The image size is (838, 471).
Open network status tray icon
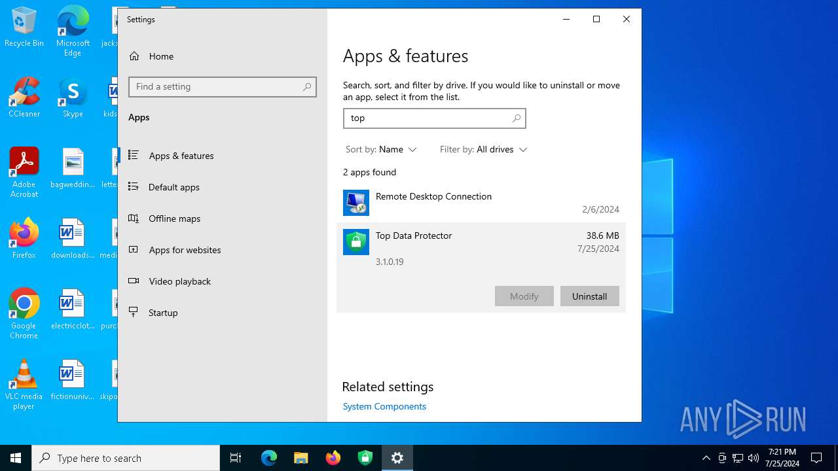coord(738,458)
